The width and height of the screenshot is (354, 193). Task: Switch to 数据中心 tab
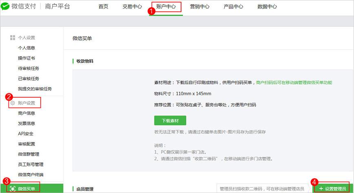267,7
